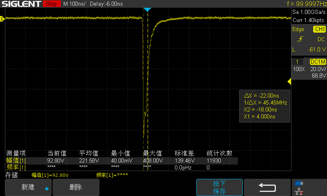Click the 存储 (Storage) menu title
This screenshot has height=196, width=327.
11,175
